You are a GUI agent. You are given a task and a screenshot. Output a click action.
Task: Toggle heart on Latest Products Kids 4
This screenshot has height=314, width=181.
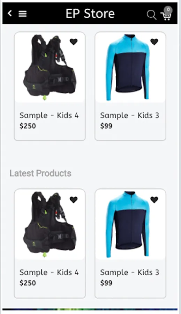point(74,200)
